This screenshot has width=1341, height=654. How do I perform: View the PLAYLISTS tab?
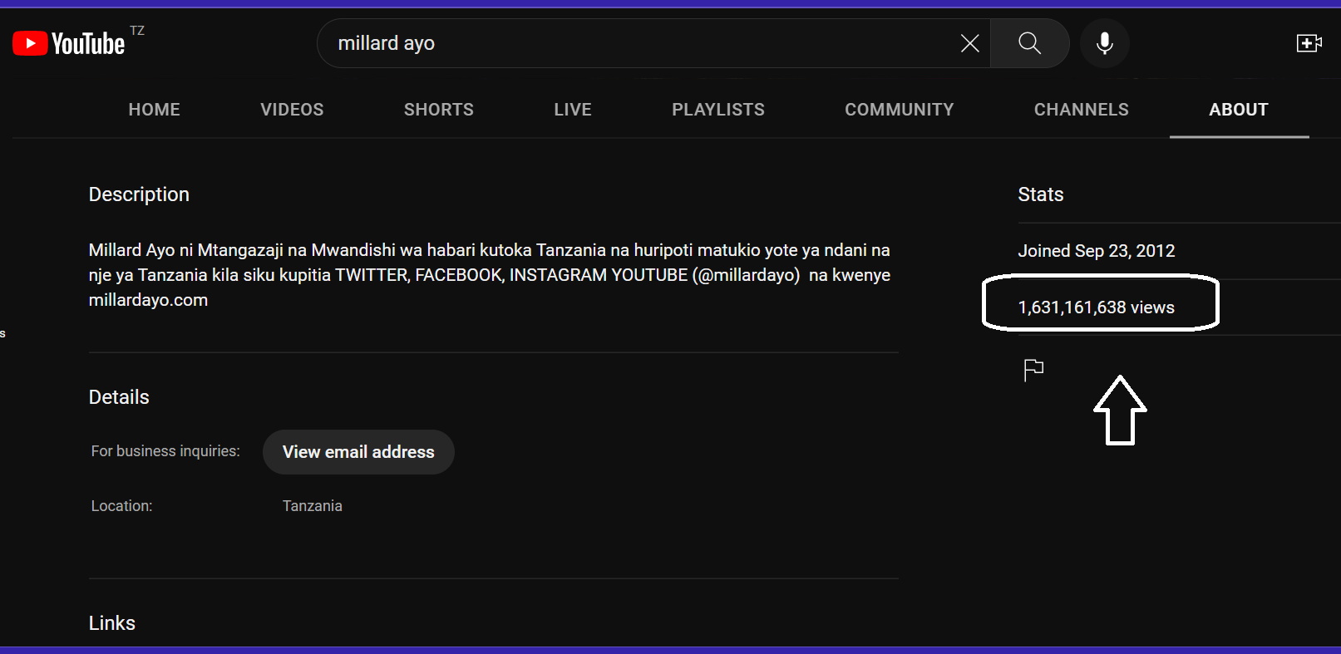pos(718,110)
